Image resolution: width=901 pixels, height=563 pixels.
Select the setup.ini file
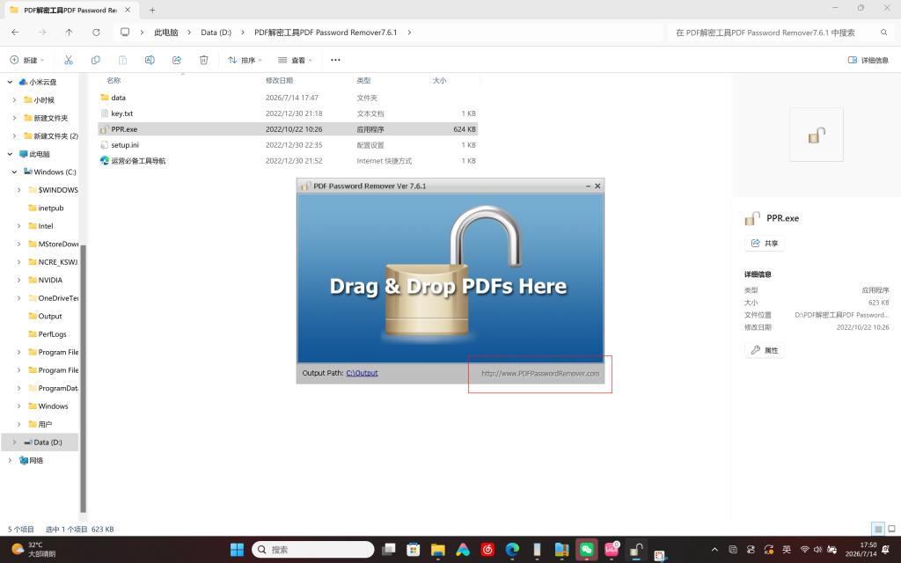288,145
